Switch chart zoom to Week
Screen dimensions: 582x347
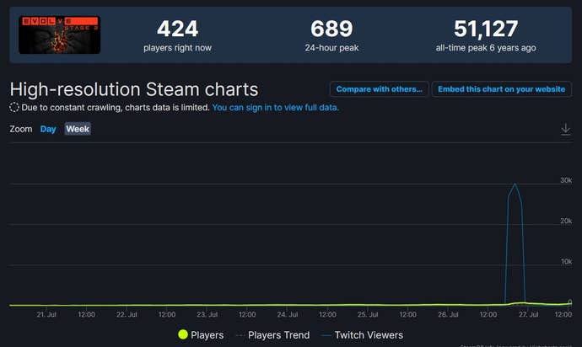(78, 129)
